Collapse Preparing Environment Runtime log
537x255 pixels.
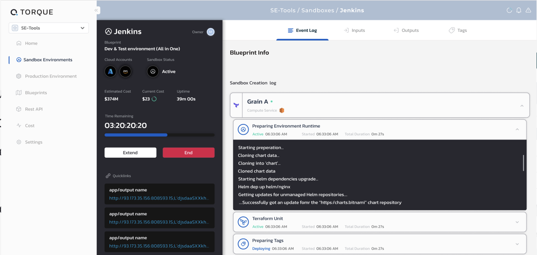pos(517,130)
